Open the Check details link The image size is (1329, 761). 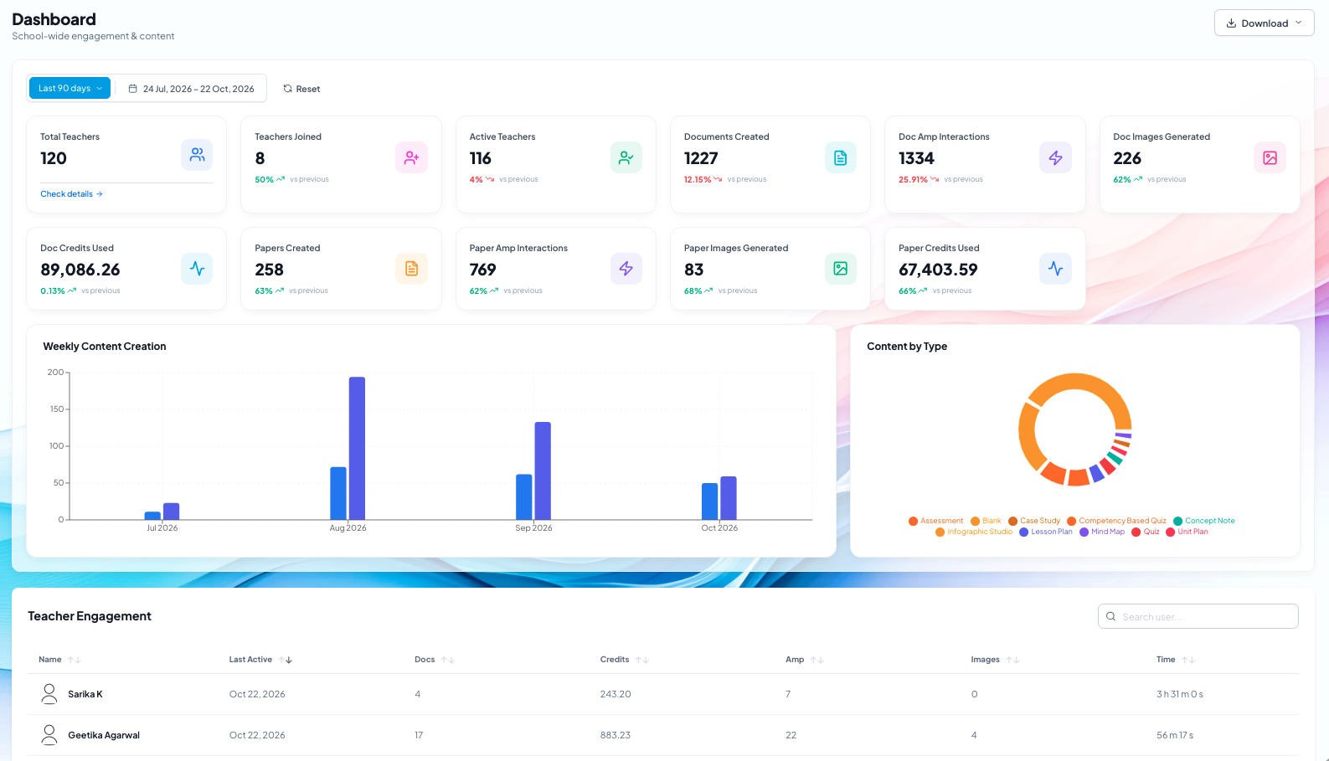coord(71,194)
